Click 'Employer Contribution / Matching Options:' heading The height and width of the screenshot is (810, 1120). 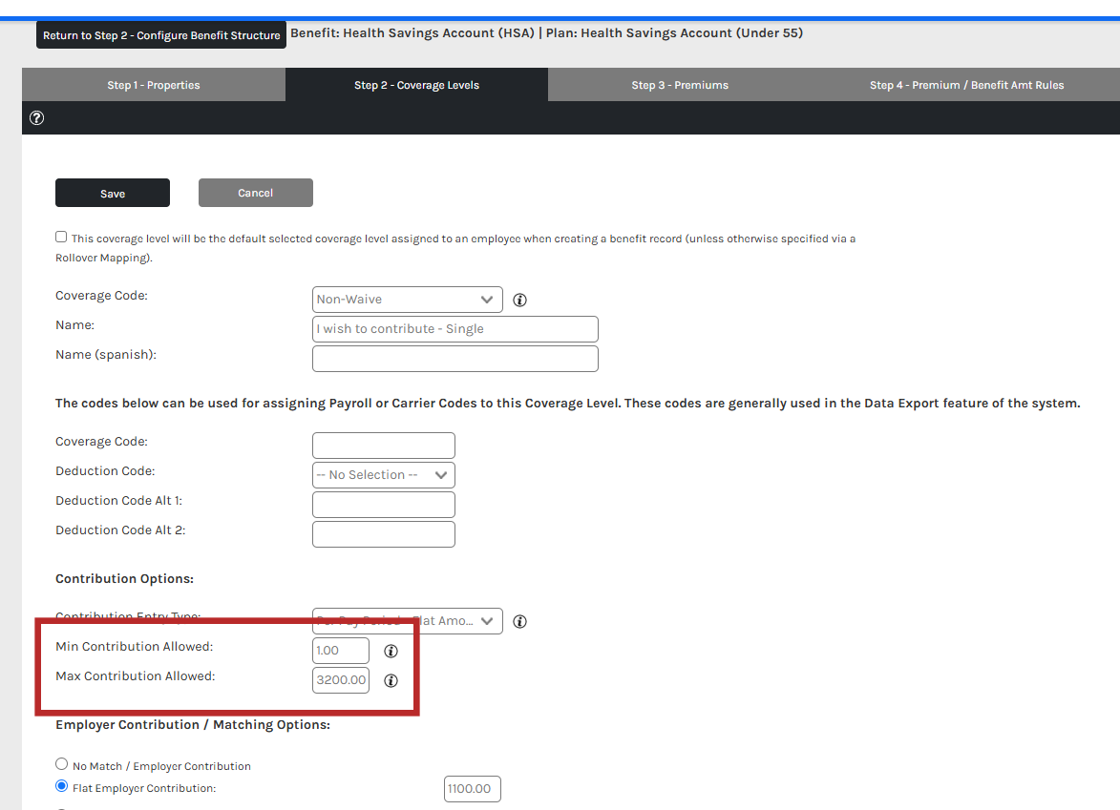click(193, 725)
